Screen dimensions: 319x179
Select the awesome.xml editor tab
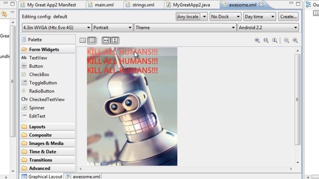coord(242,5)
